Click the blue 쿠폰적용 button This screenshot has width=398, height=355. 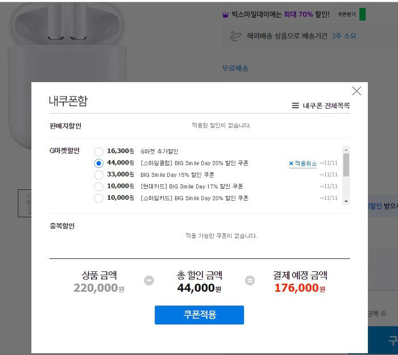tap(199, 315)
